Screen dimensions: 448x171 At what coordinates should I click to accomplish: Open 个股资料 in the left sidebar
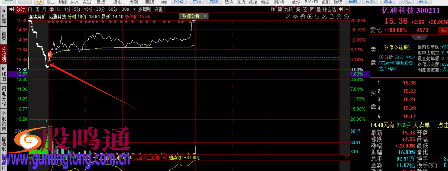[x=4, y=121]
